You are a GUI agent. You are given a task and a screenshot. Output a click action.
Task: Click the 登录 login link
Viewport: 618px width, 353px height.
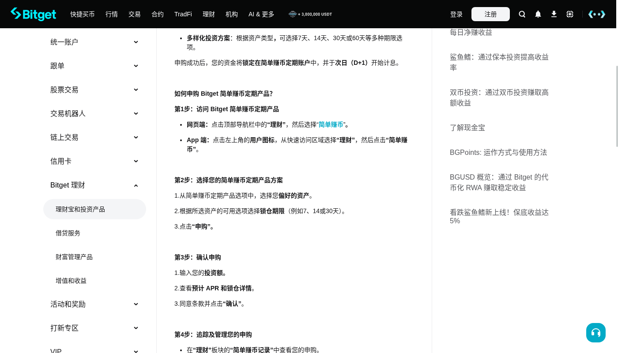456,14
